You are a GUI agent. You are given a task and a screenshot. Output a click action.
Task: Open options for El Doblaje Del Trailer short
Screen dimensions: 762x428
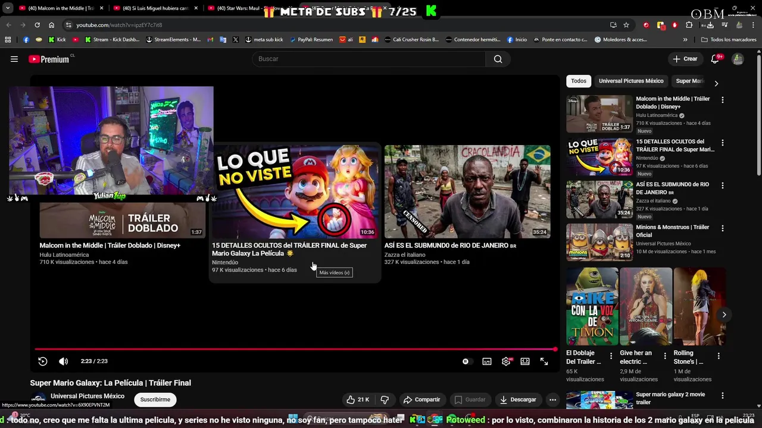point(611,356)
